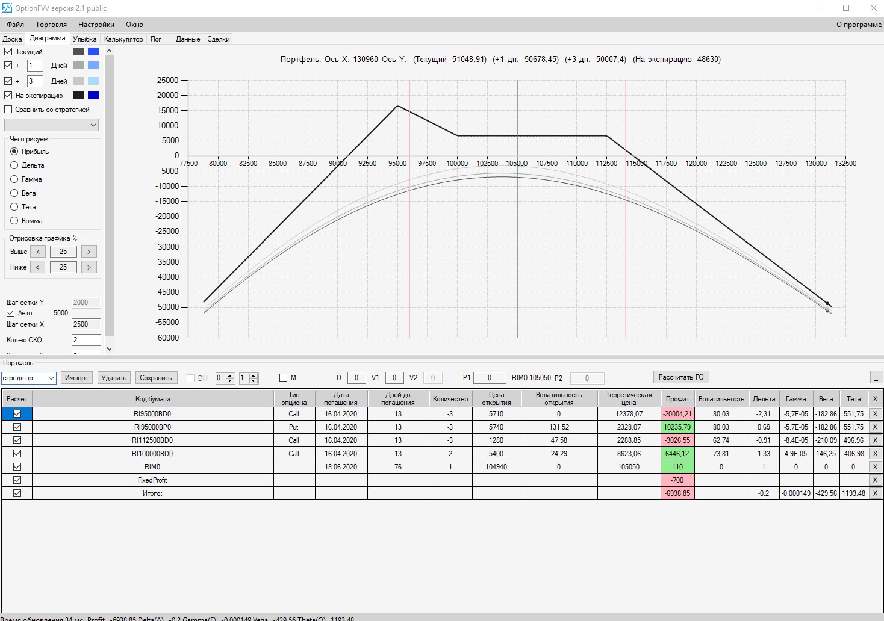Uncheck calculation for RI95000BP0 row
884x621 pixels.
(x=17, y=427)
